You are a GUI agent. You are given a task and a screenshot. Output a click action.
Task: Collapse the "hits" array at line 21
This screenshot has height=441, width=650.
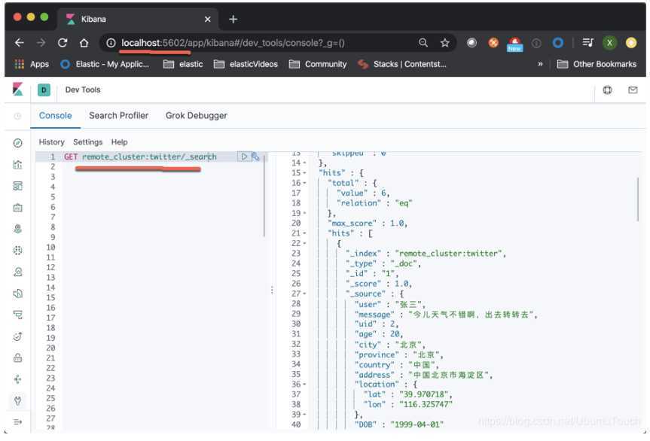[x=305, y=233]
